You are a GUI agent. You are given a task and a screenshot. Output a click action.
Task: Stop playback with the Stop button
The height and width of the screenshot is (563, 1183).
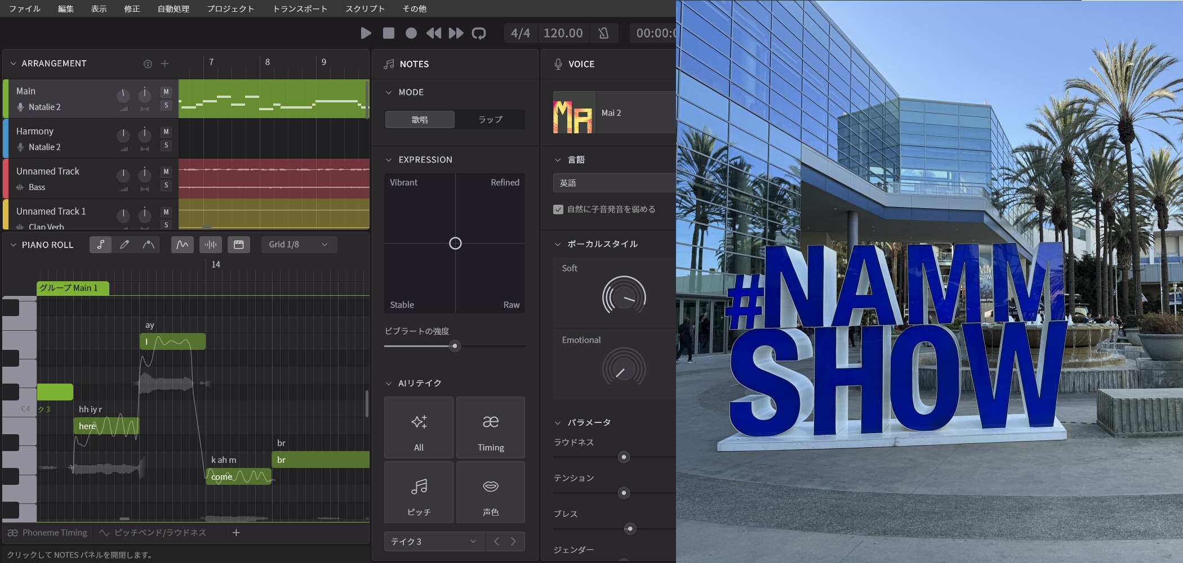pyautogui.click(x=389, y=33)
